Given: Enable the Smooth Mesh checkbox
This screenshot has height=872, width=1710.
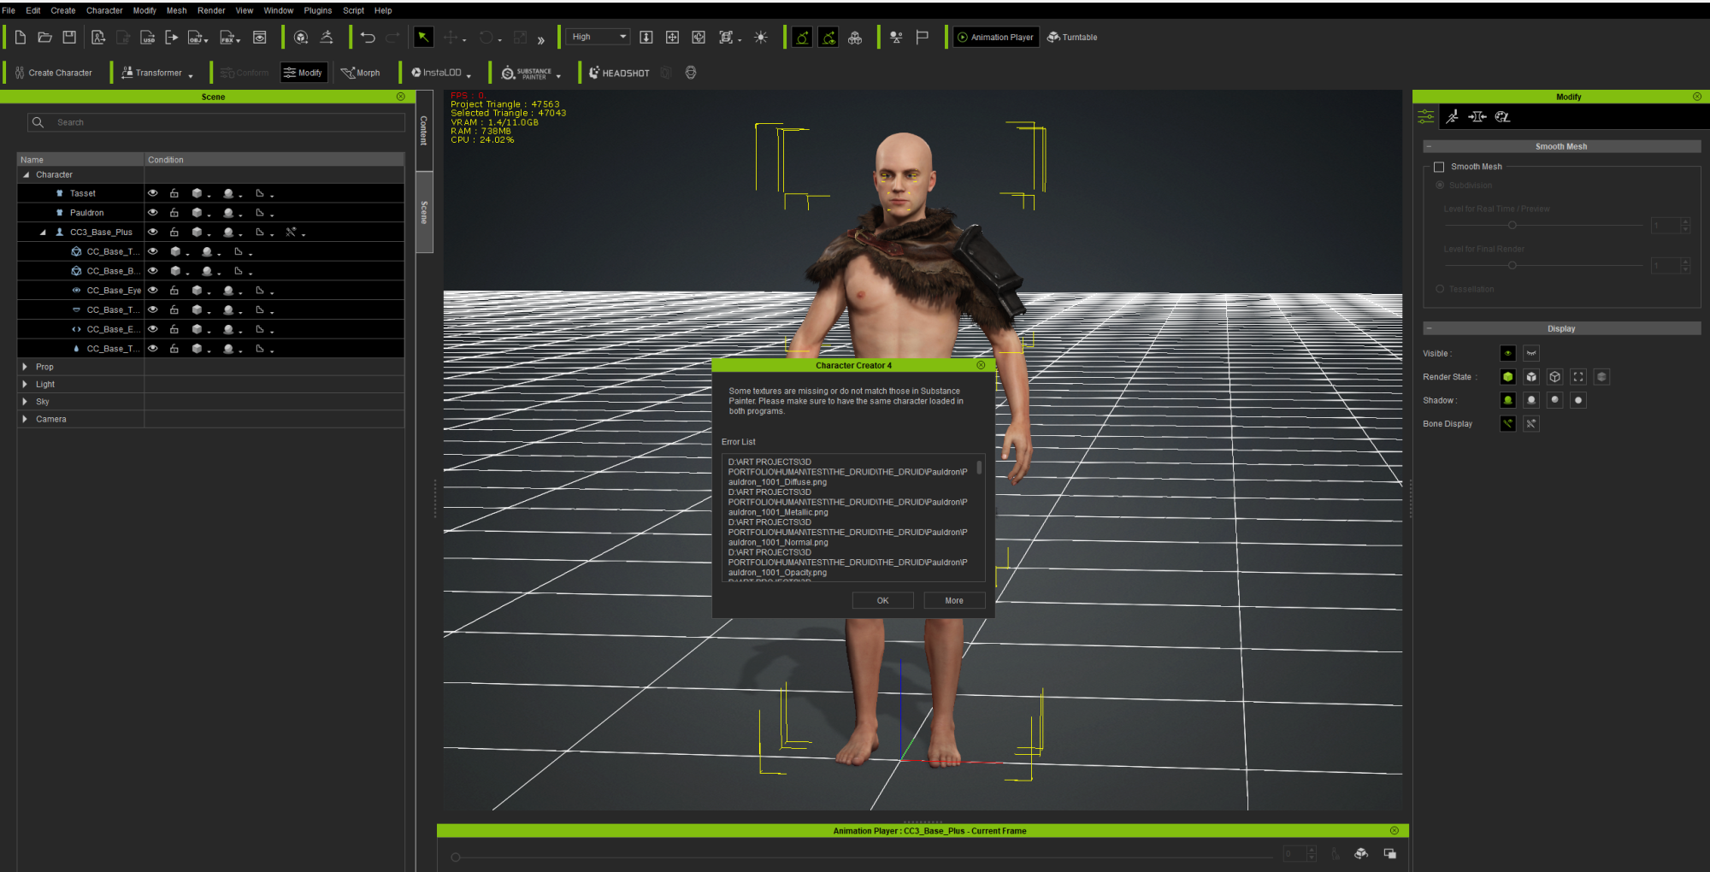Looking at the screenshot, I should [x=1439, y=167].
